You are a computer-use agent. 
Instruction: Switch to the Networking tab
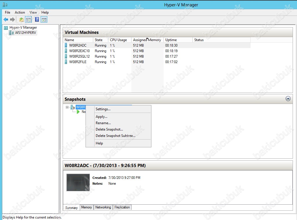[103, 207]
